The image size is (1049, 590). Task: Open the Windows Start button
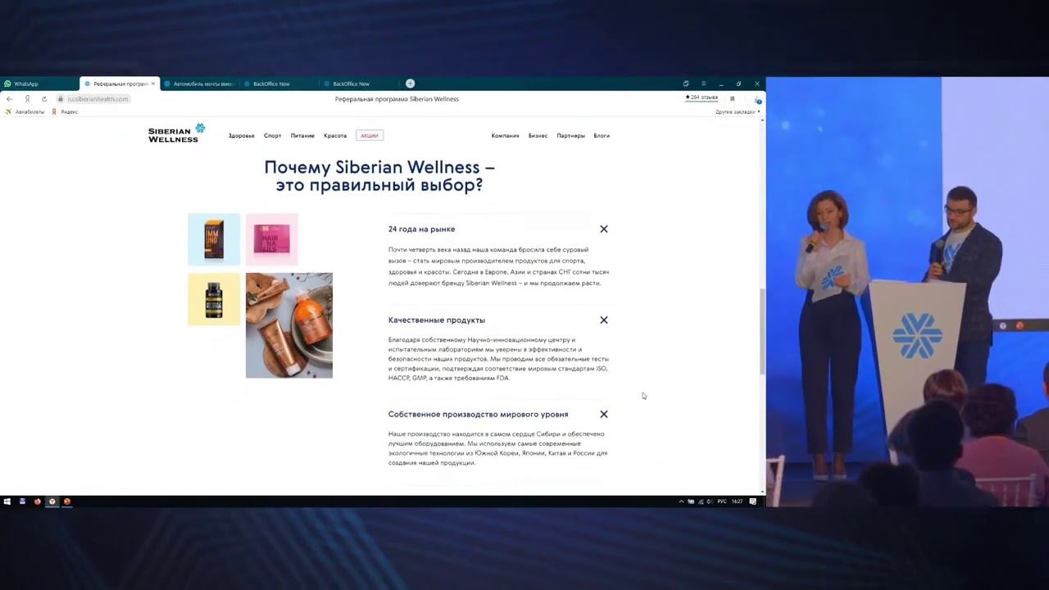click(7, 501)
